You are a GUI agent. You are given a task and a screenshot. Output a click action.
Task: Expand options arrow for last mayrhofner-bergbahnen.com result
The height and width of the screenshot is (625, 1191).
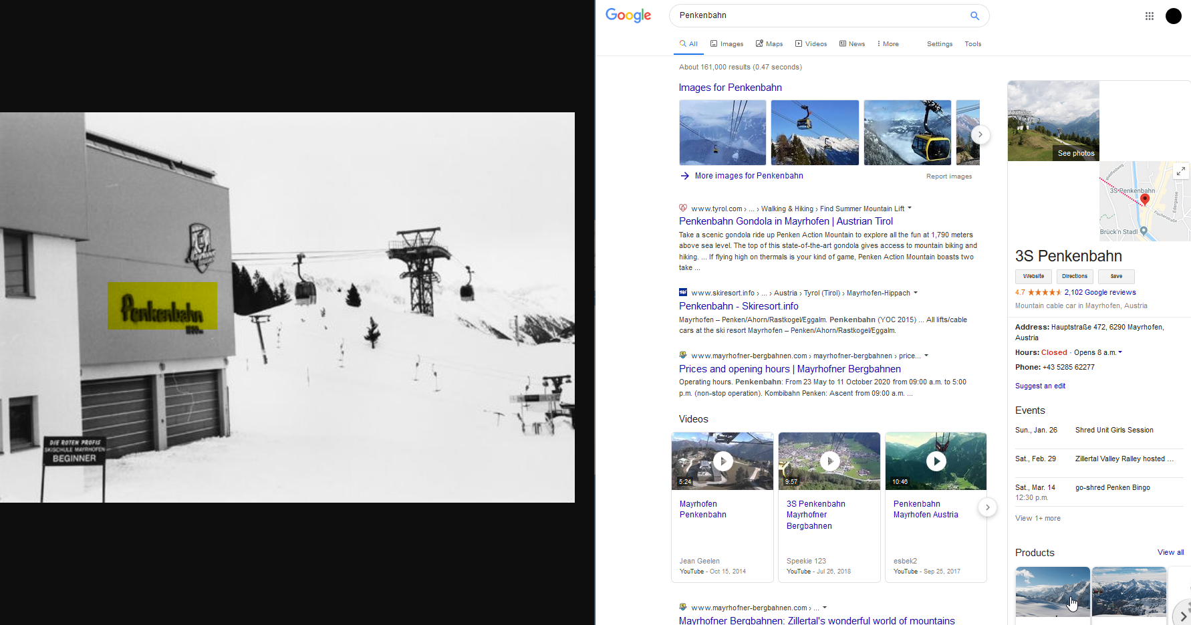pos(825,607)
